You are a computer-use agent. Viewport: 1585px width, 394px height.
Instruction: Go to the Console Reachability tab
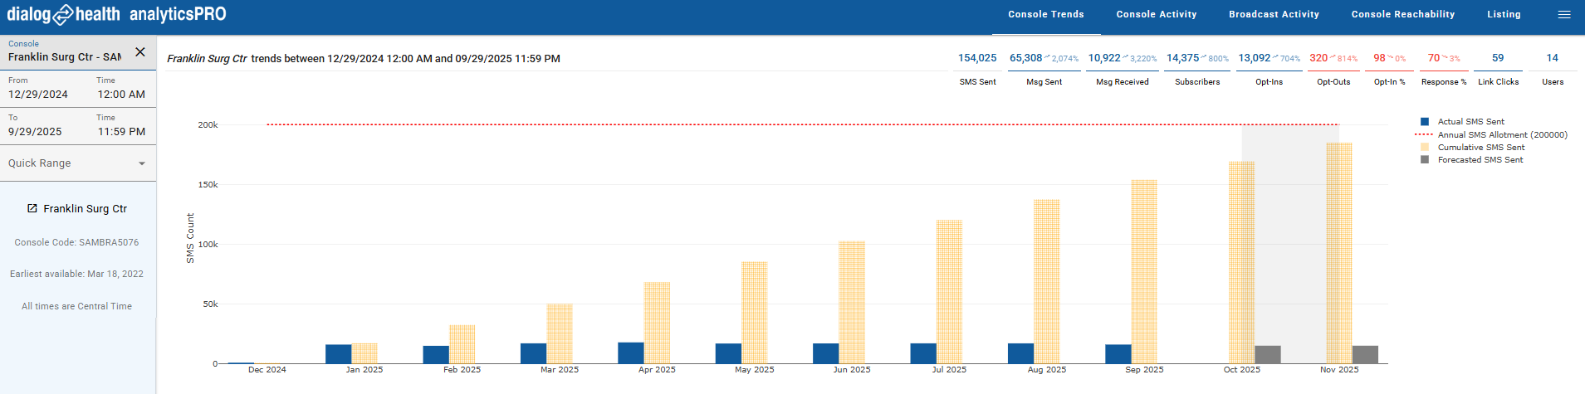[x=1402, y=15]
